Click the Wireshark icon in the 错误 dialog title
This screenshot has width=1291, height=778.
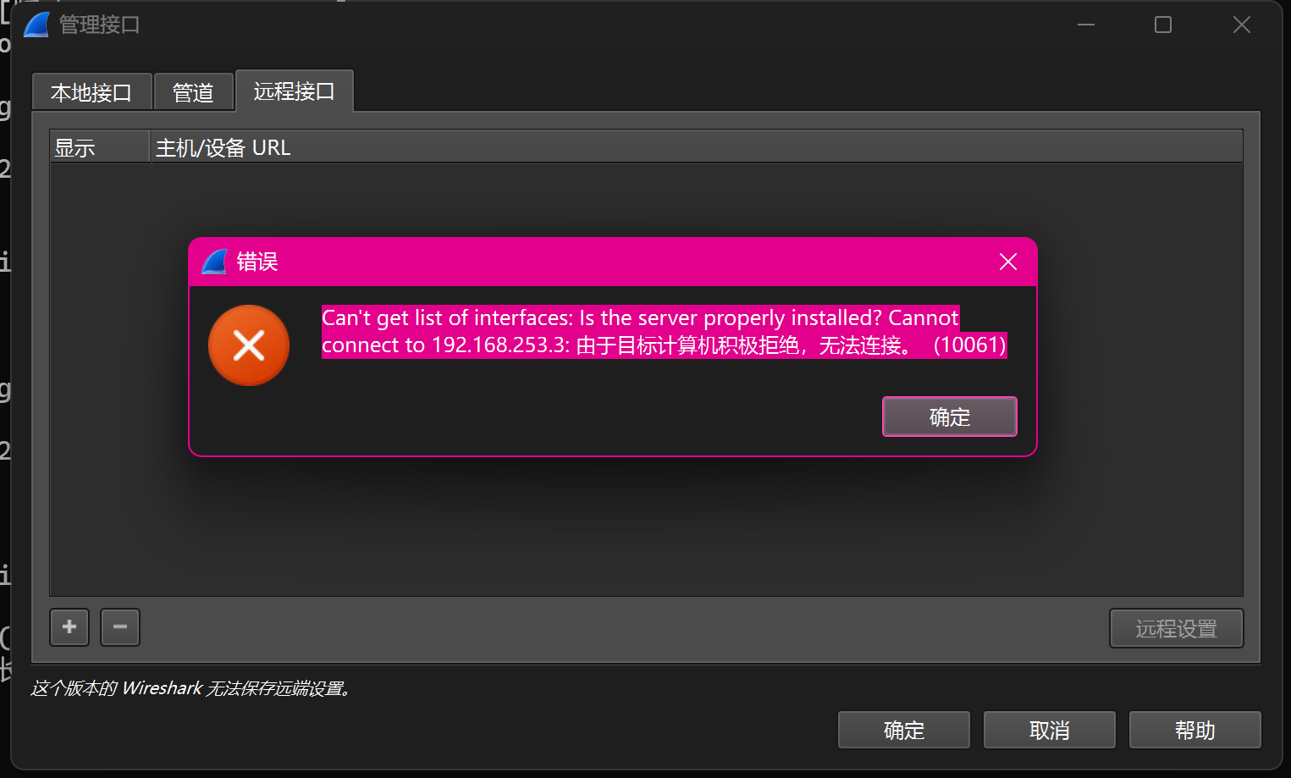tap(215, 262)
